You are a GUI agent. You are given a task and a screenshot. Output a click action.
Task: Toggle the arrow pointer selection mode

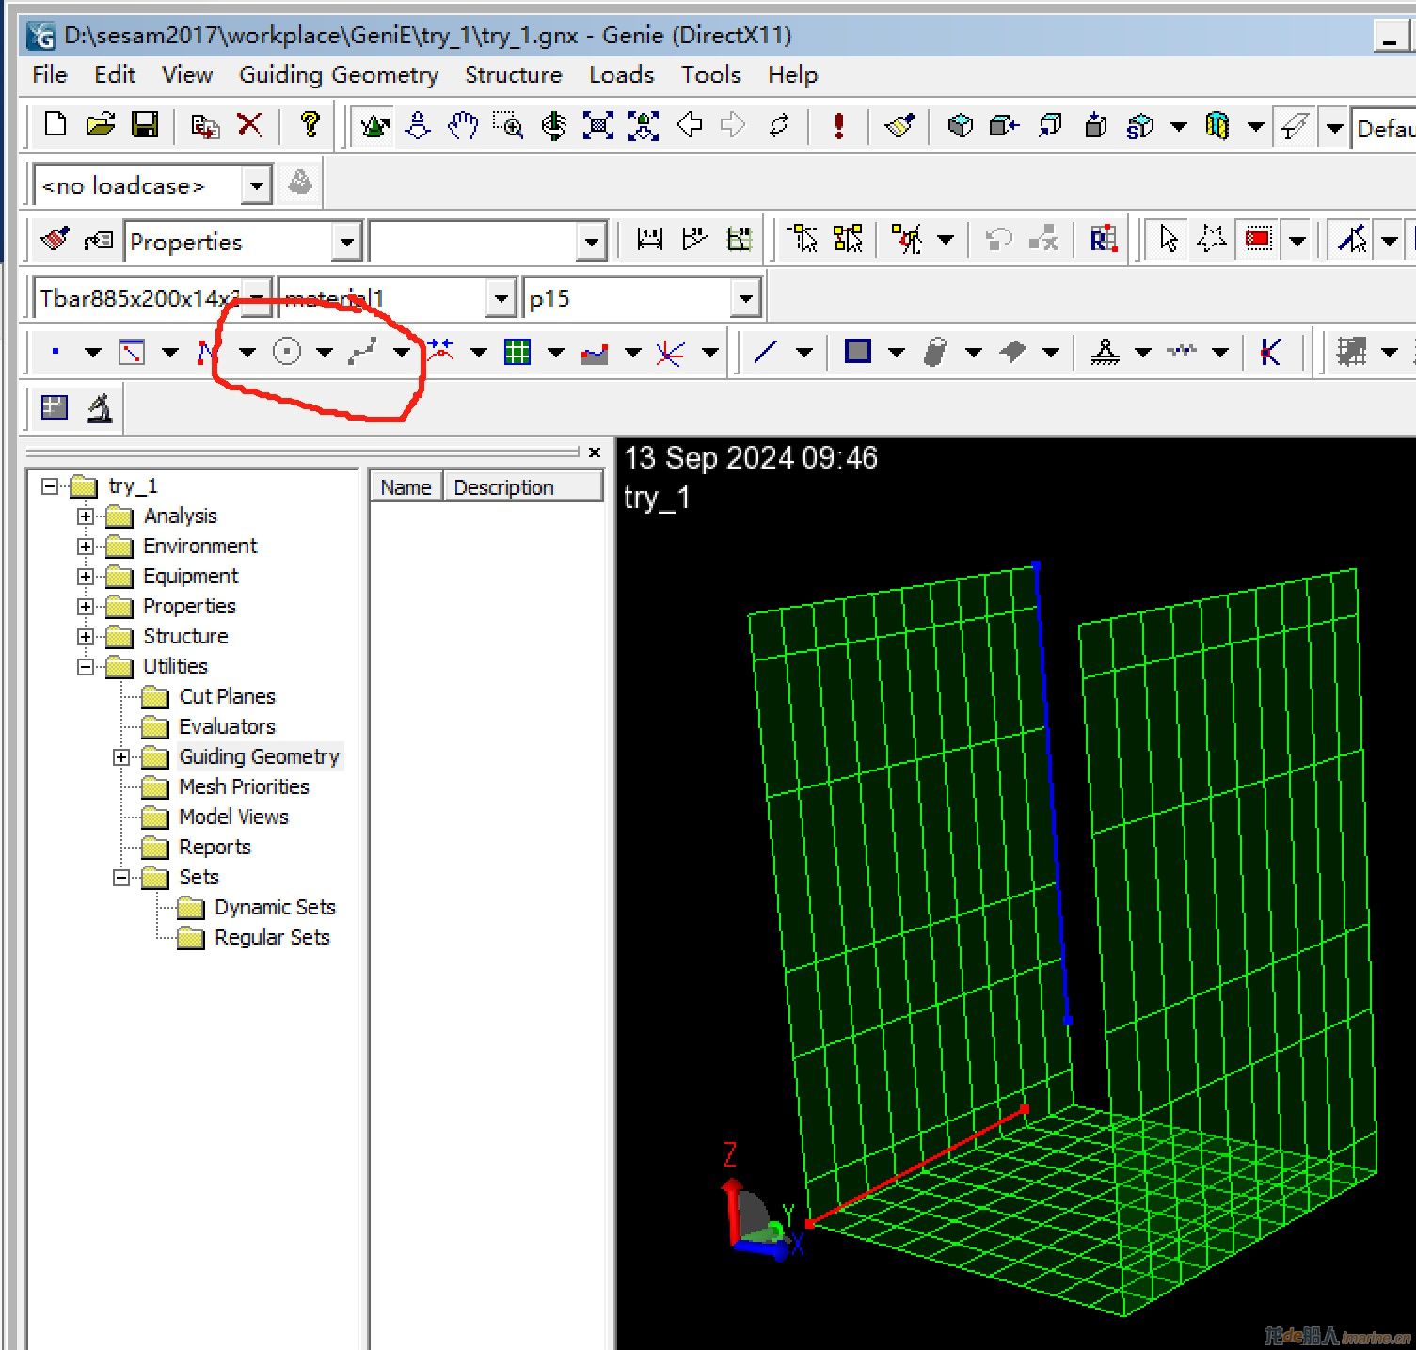coord(1169,239)
